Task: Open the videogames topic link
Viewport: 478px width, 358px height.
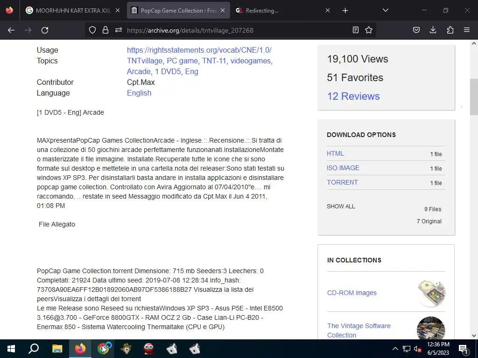Action: (x=250, y=61)
